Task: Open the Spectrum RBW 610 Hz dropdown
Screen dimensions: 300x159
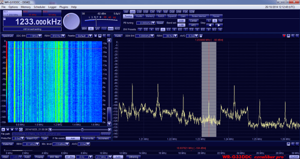Action: tap(63, 36)
